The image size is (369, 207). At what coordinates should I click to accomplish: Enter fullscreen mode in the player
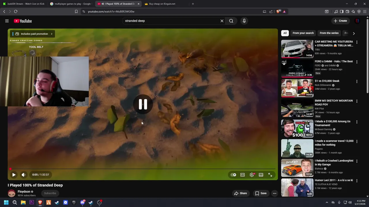(x=270, y=175)
